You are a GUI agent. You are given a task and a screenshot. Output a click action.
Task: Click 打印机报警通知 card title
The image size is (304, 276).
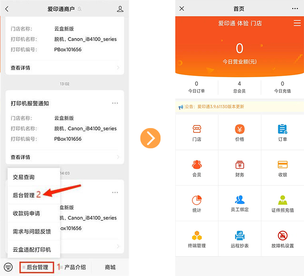coord(30,103)
